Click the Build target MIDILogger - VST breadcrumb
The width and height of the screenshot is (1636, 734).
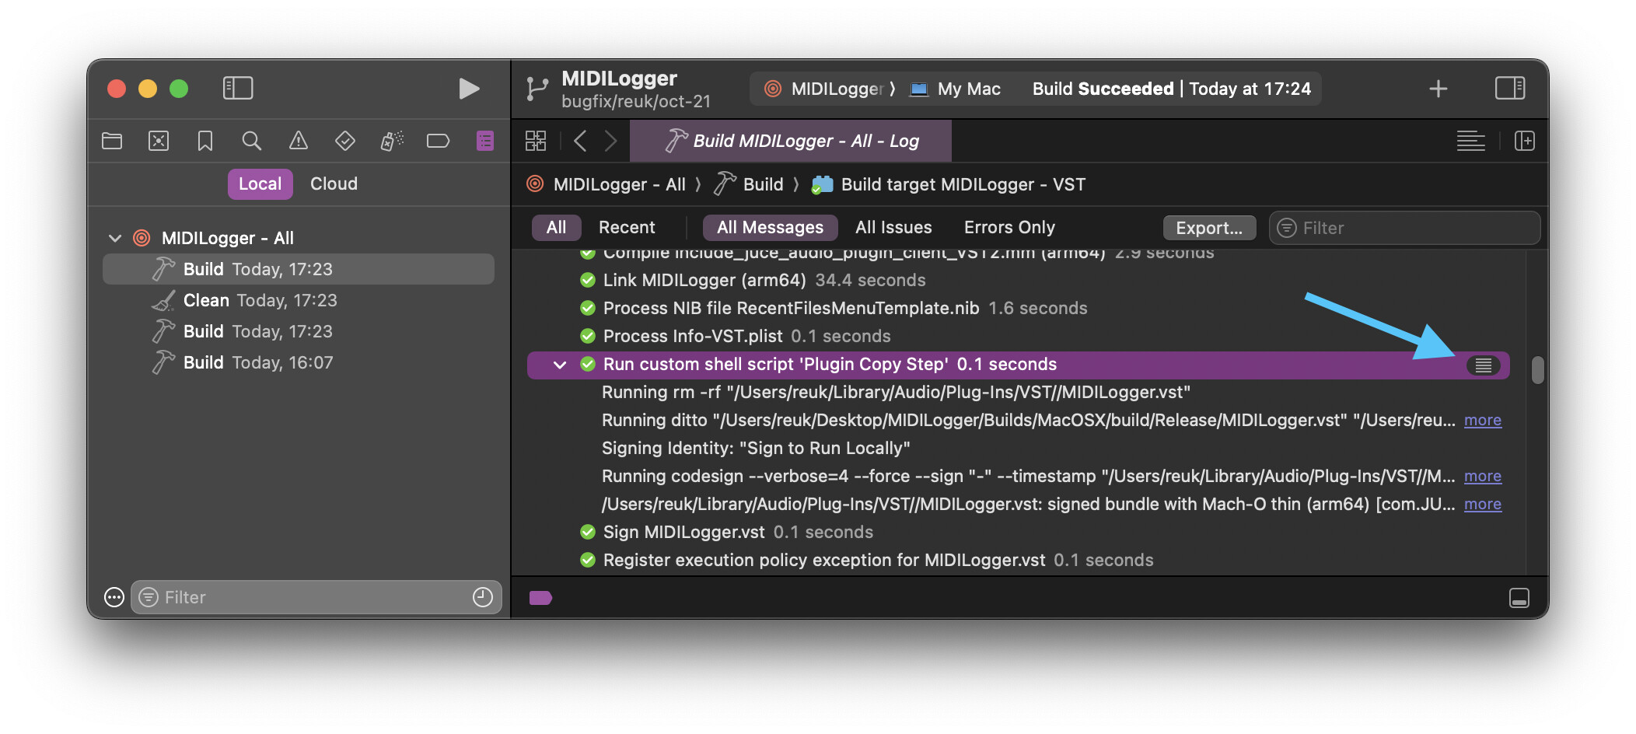tap(949, 184)
